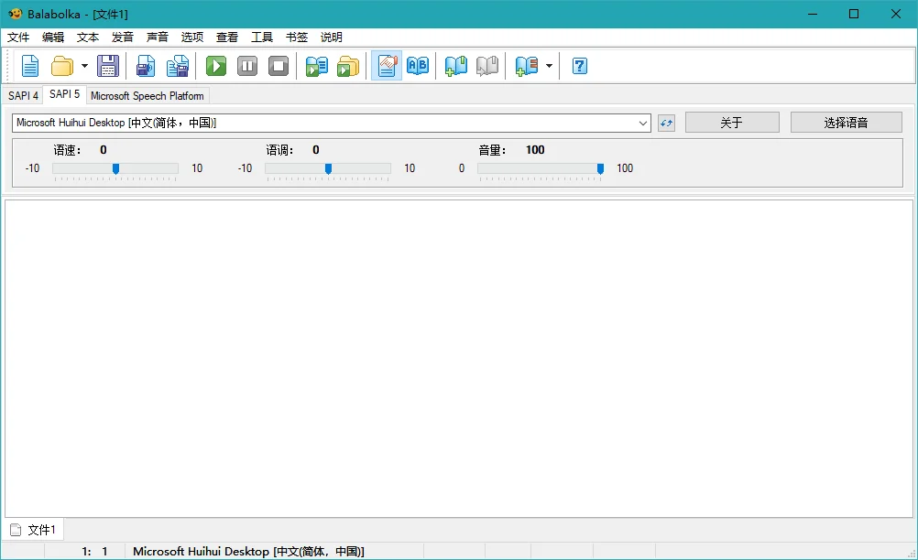Toggle the spell check notepad icon
The height and width of the screenshot is (560, 918).
click(387, 66)
